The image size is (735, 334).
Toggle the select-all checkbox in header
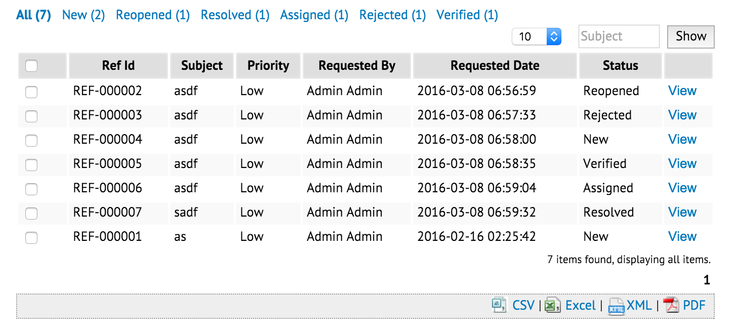[x=31, y=66]
